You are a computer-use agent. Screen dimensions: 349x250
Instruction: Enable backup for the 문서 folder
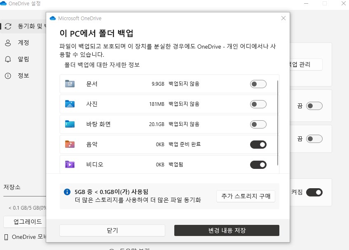pyautogui.click(x=258, y=84)
